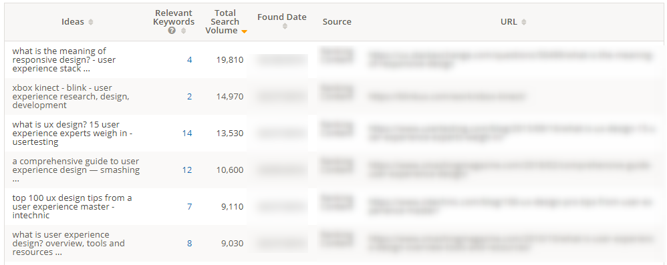Image resolution: width=667 pixels, height=265 pixels.
Task: Click the 10,600 search volume value
Action: 230,170
